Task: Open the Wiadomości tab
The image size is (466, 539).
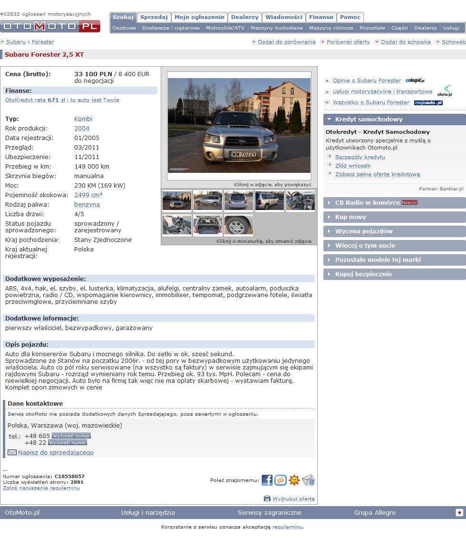Action: click(284, 17)
